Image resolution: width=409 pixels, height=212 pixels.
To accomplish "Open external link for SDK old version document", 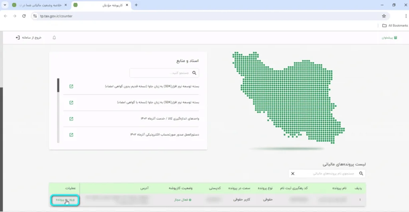I will pos(71,86).
